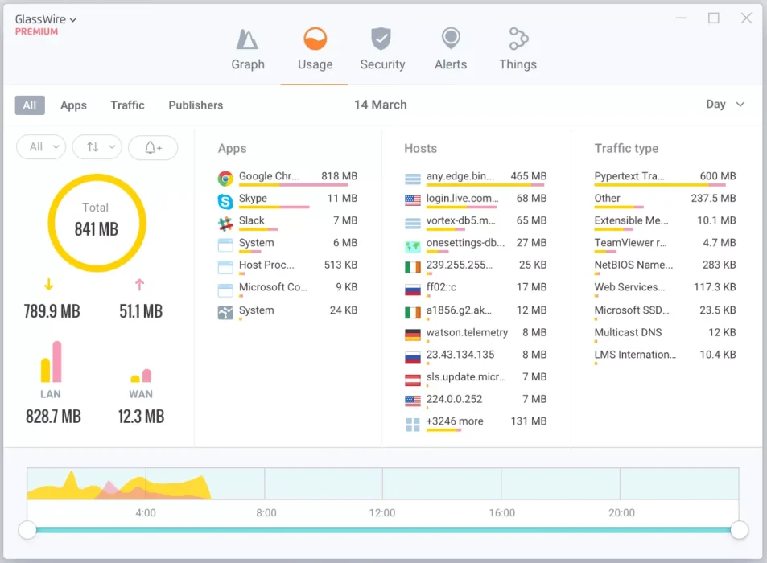Select the Web Services... traffic type

coord(666,289)
